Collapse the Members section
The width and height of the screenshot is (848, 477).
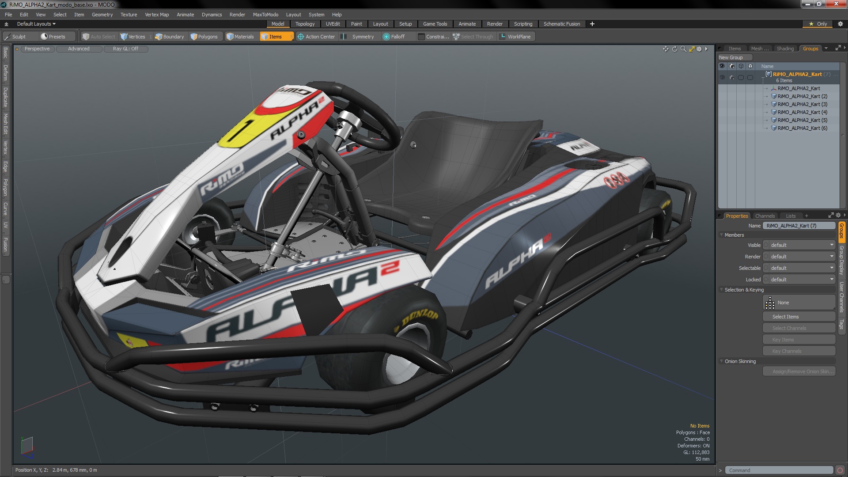coord(722,235)
